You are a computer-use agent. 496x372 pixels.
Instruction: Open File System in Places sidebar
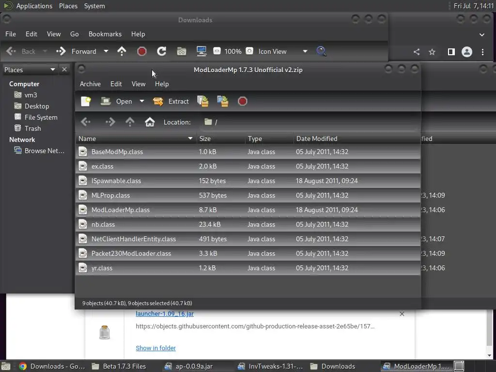pyautogui.click(x=36, y=117)
